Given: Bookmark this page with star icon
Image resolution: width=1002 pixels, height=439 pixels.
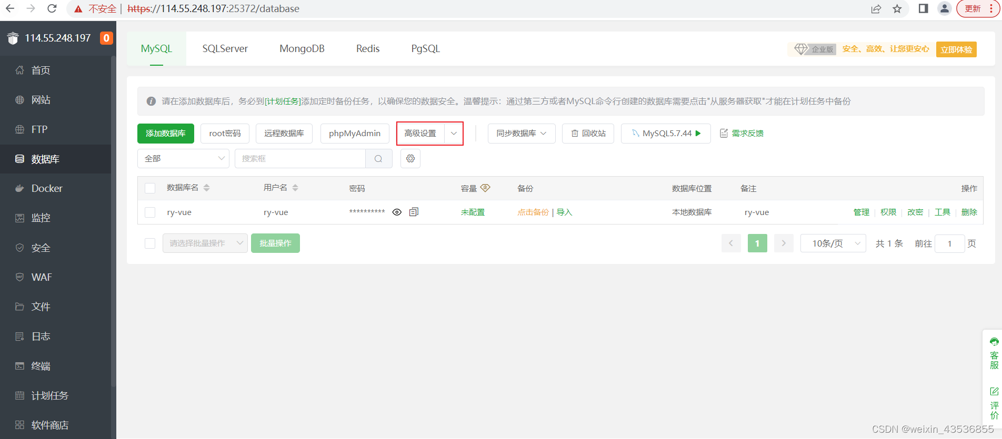Looking at the screenshot, I should pos(897,9).
